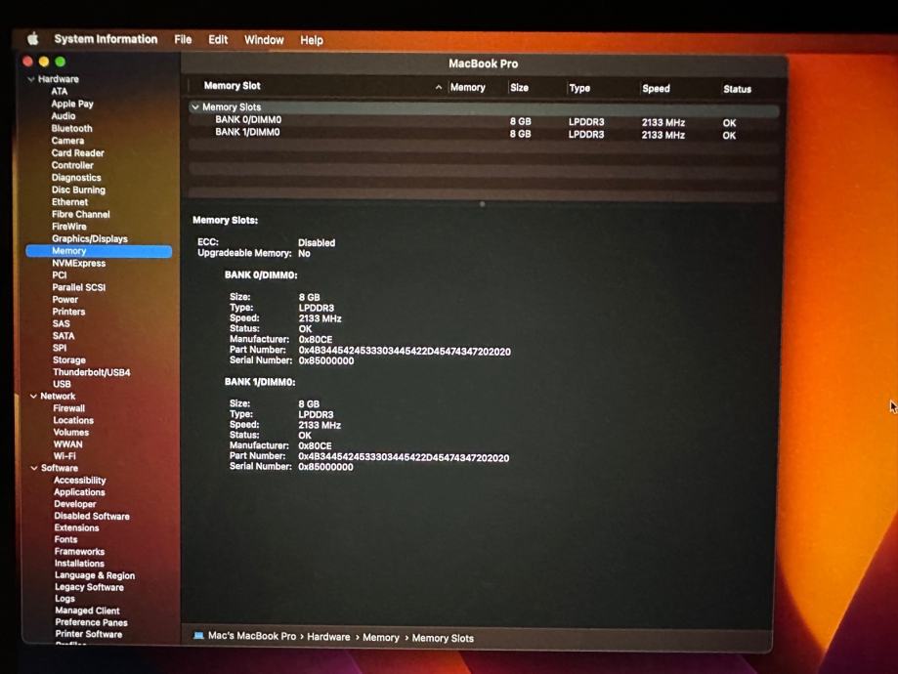Sort by the Speed column header
Viewport: 898px width, 674px height.
tap(656, 89)
